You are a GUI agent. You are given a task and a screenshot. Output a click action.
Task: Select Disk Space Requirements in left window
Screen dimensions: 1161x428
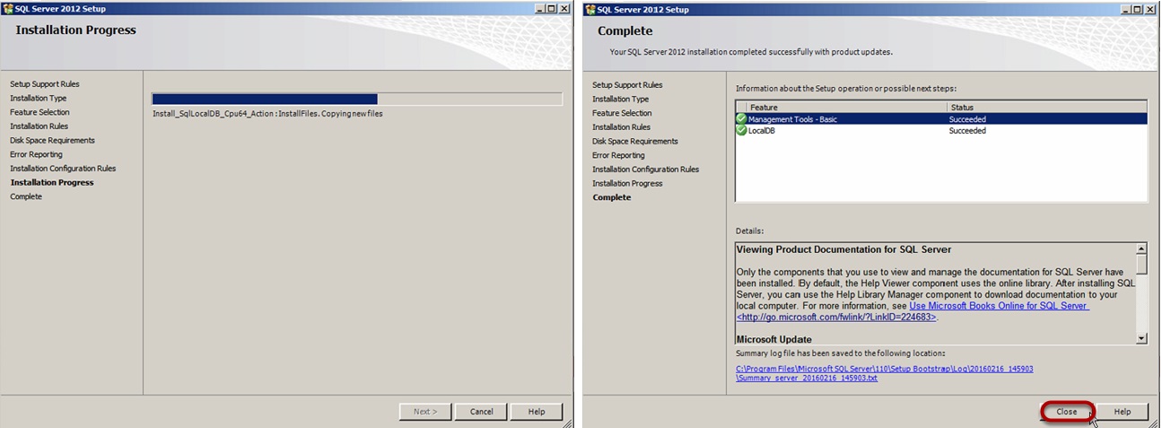52,140
